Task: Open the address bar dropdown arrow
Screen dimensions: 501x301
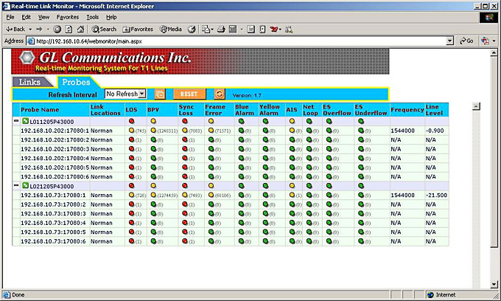Action: point(450,41)
